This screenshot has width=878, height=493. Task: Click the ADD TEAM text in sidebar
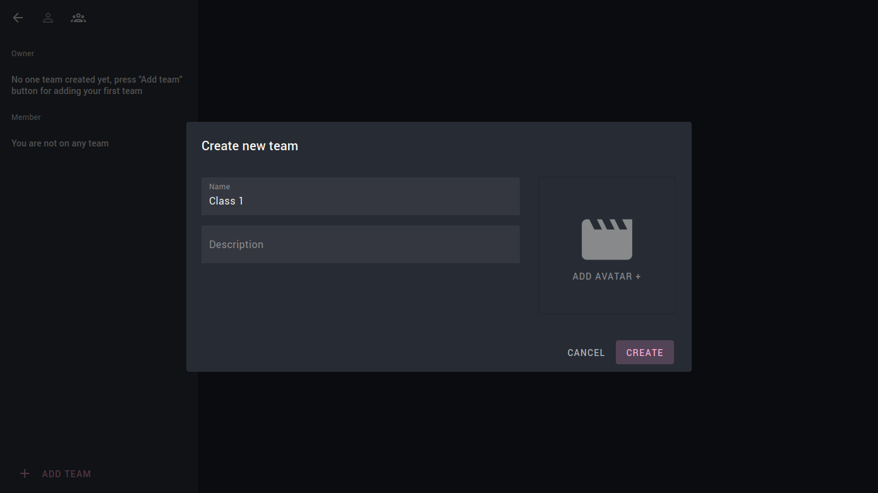(66, 473)
